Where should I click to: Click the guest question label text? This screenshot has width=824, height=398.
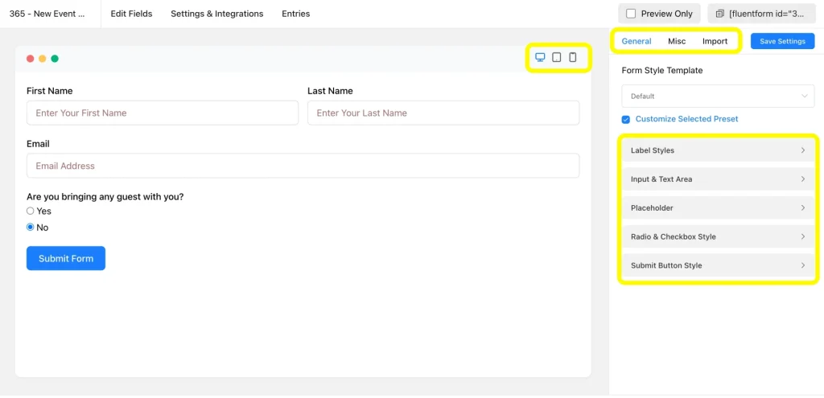[105, 197]
